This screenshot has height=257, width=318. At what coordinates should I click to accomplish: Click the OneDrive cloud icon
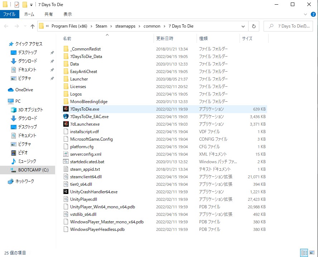coord(11,90)
